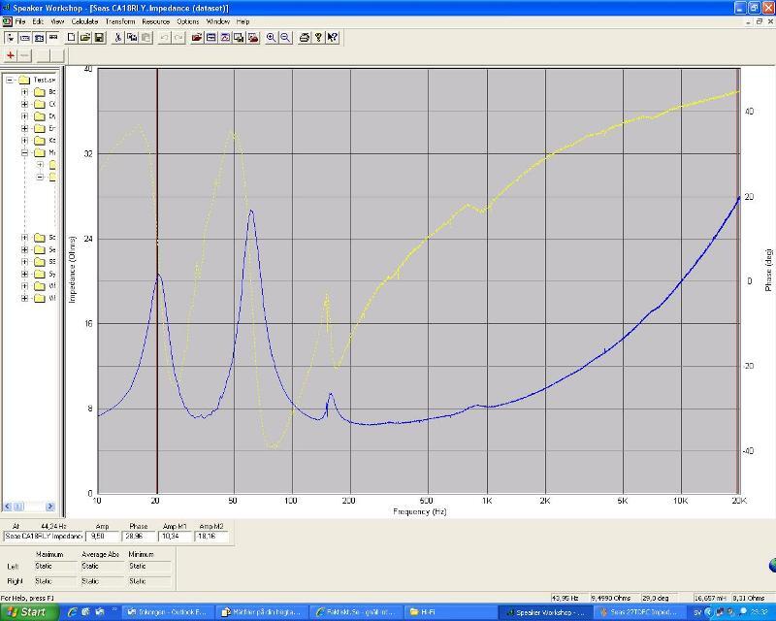776x621 pixels.
Task: Expand the Bc folder tree node
Action: tap(24, 92)
